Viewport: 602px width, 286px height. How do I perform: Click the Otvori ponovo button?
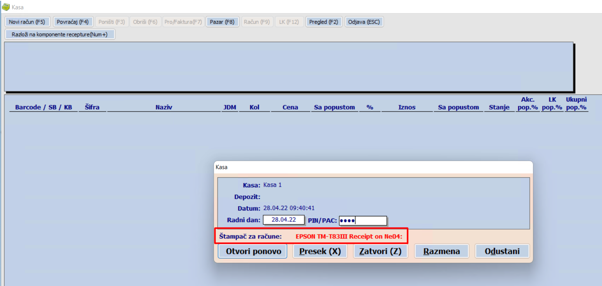[253, 251]
